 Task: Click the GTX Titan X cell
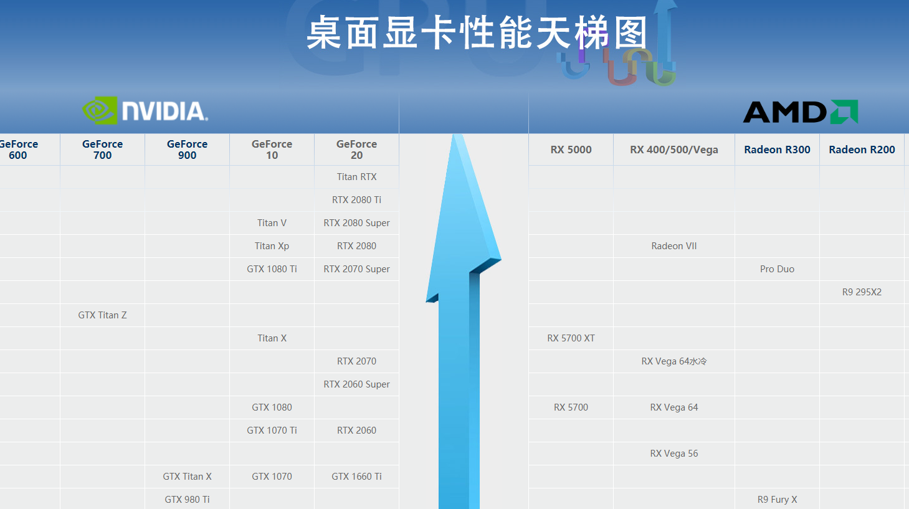point(188,477)
